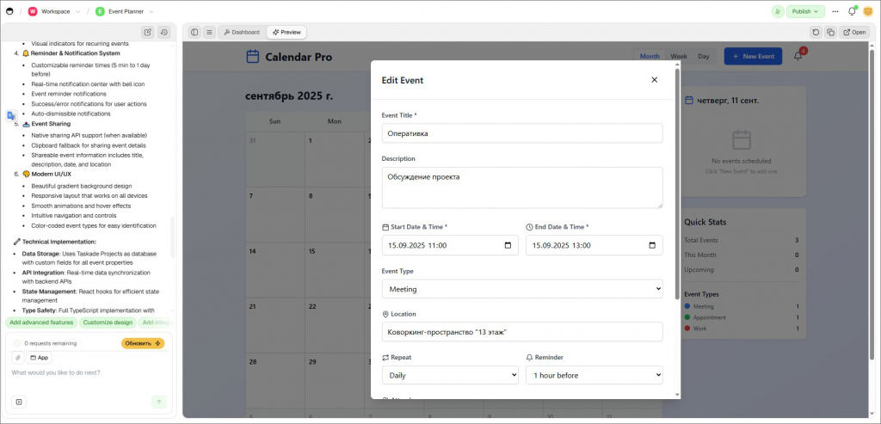Screen dimensions: 881x424
Task: Open chat history clock icon
Action: (x=163, y=33)
